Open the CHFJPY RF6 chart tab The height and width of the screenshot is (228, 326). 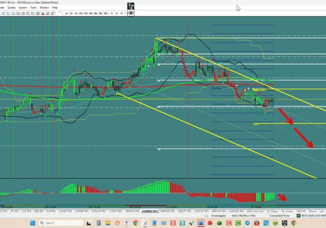tap(115, 211)
